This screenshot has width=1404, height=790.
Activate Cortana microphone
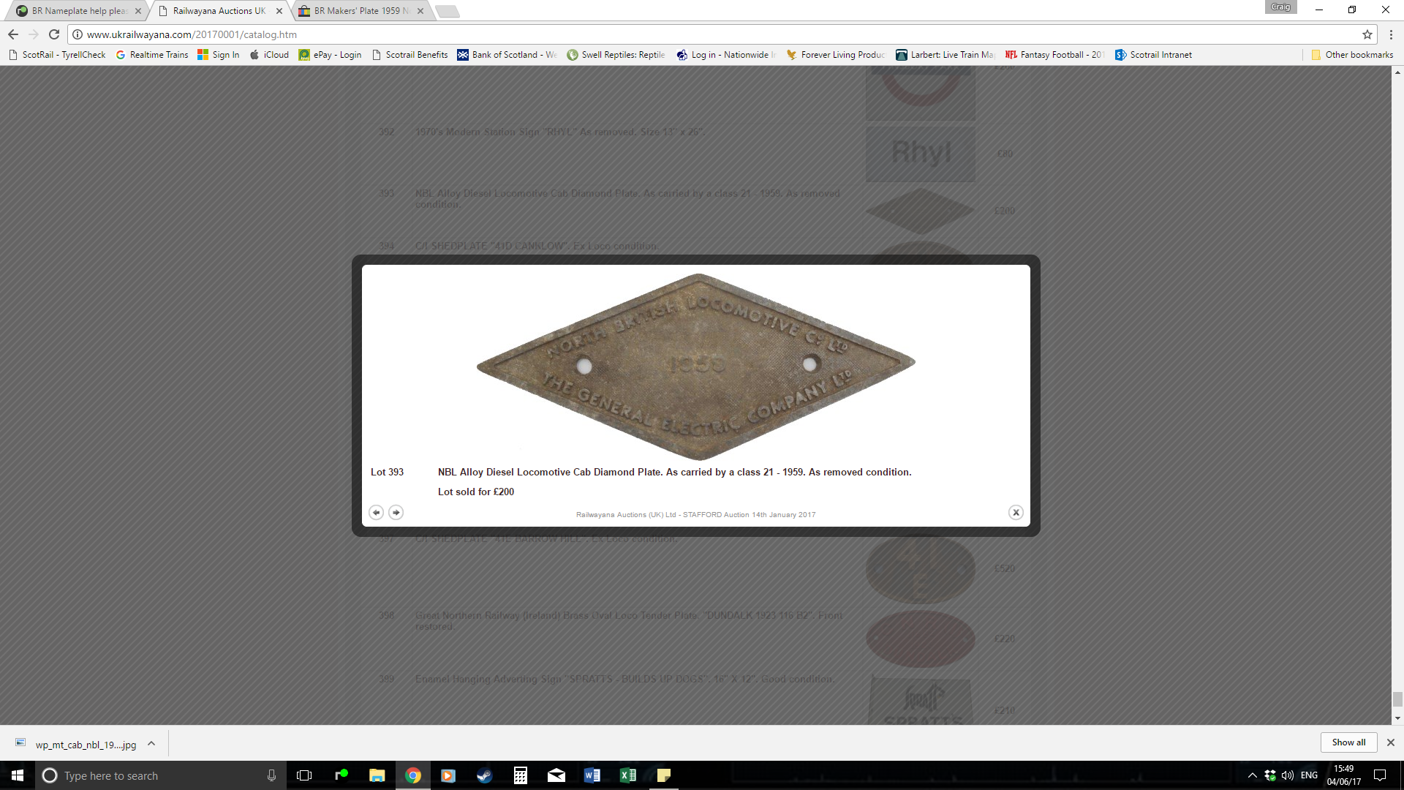(271, 775)
